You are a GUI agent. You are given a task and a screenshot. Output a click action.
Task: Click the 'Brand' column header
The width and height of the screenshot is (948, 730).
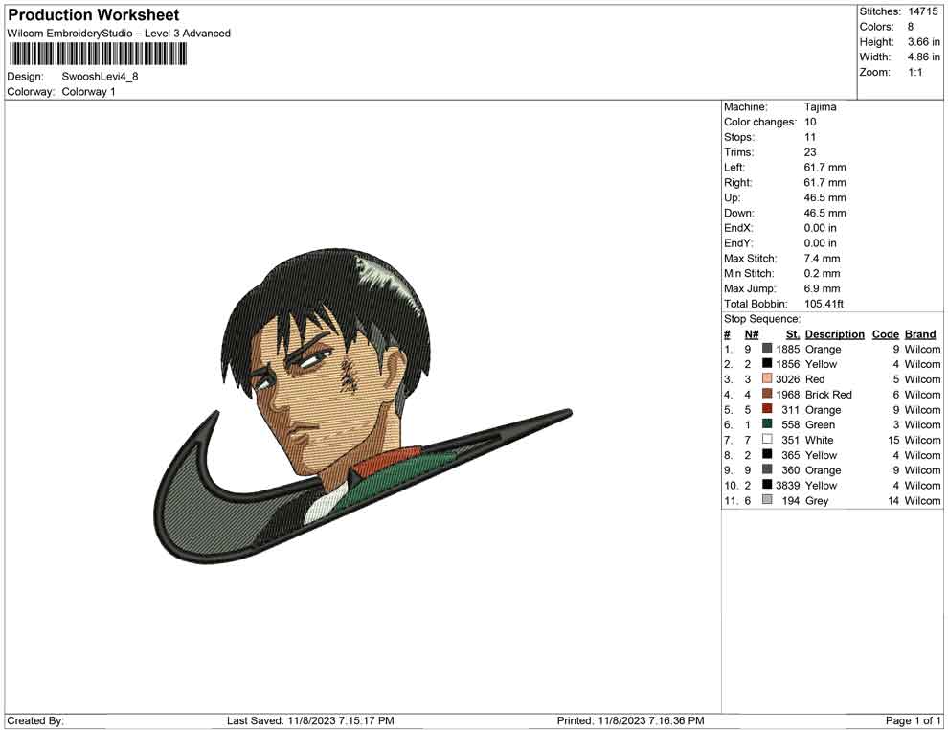pyautogui.click(x=920, y=333)
